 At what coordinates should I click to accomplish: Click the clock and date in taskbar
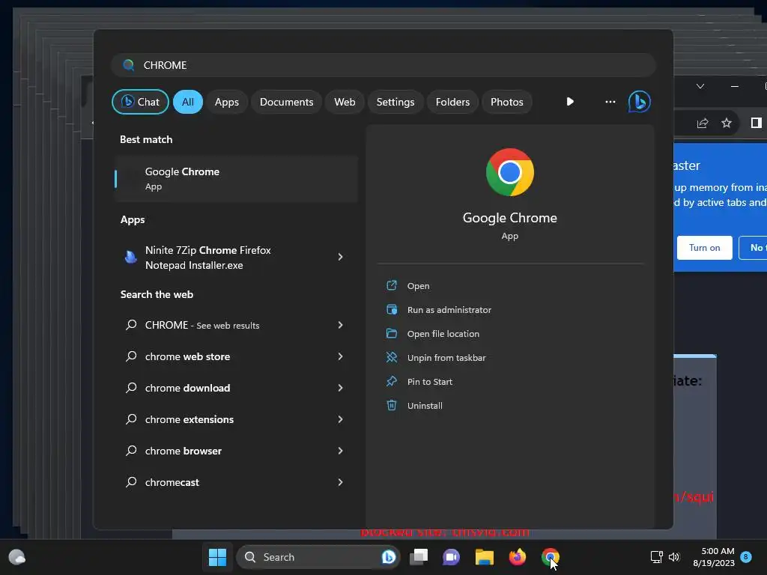(x=714, y=557)
